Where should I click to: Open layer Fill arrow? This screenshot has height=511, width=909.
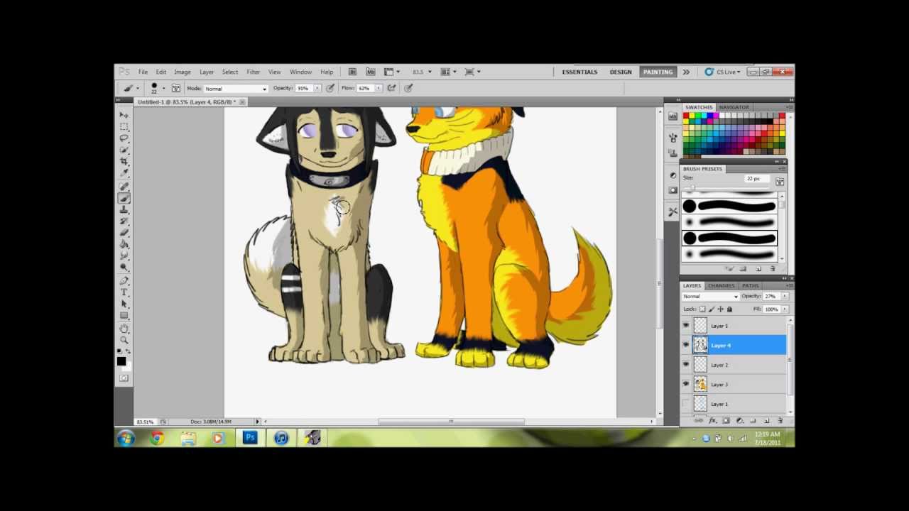tap(785, 309)
